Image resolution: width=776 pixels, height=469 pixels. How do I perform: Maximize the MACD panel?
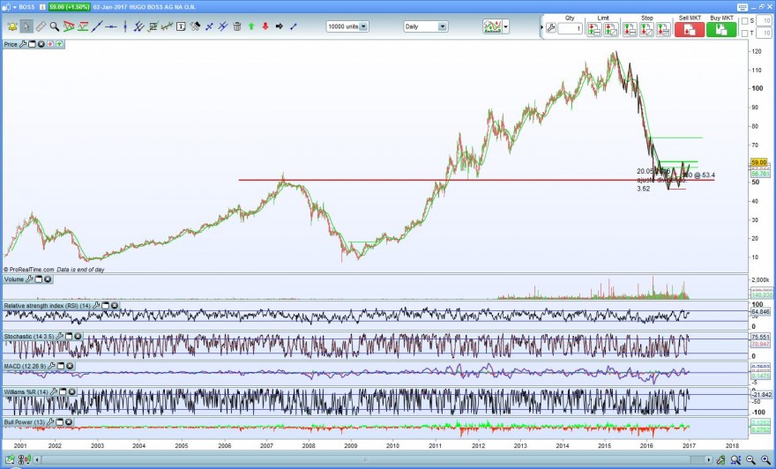coord(60,366)
